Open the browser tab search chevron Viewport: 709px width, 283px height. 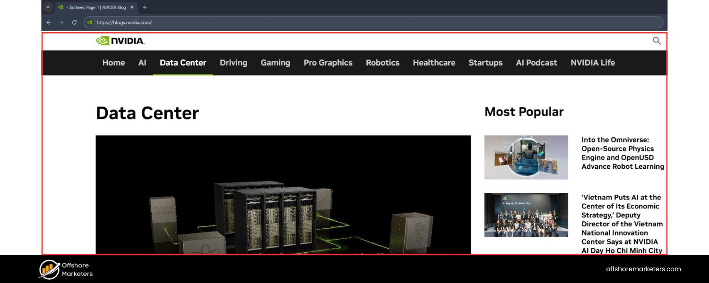[x=47, y=7]
